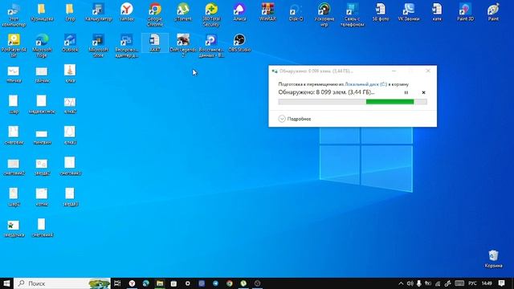Click the Поиск taskbar search field
Viewport: 514px width, 289px height.
pyautogui.click(x=63, y=283)
